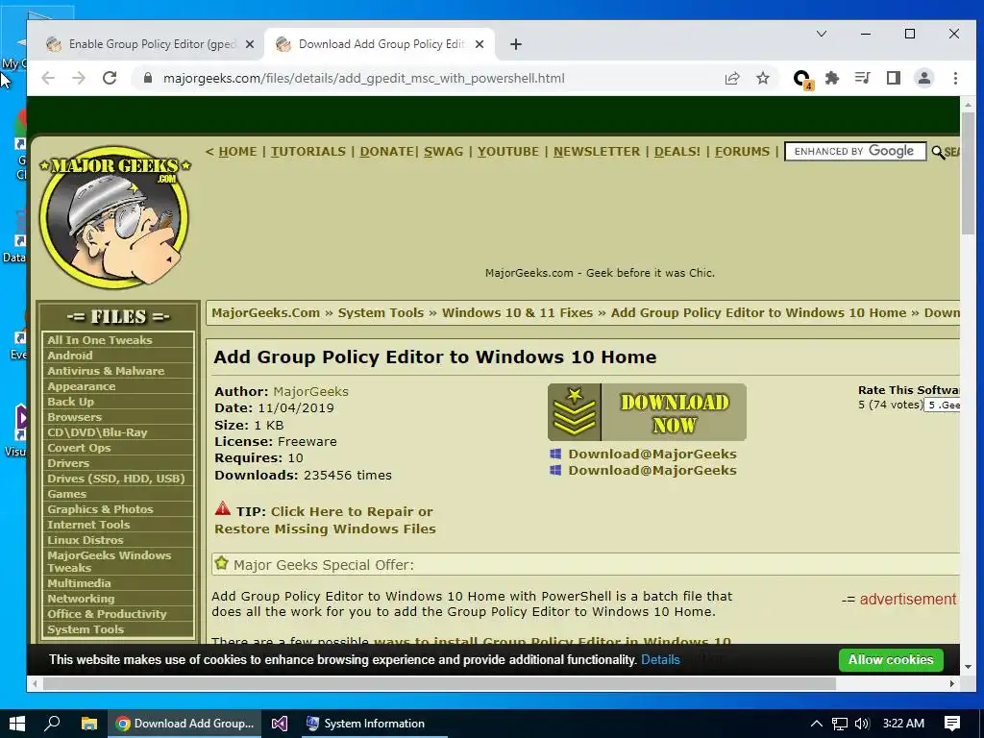Viewport: 984px width, 738px height.
Task: Close the Enable Group Policy Editor tab
Action: pyautogui.click(x=249, y=44)
